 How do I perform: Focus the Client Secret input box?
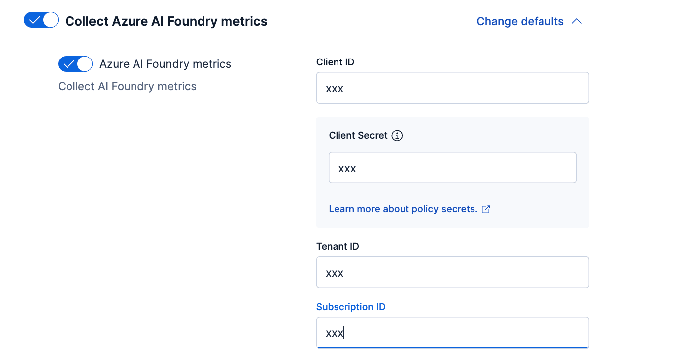[x=452, y=168]
